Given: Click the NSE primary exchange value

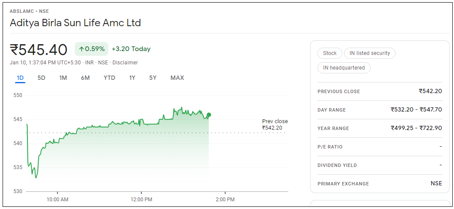Looking at the screenshot, I should pyautogui.click(x=436, y=184).
